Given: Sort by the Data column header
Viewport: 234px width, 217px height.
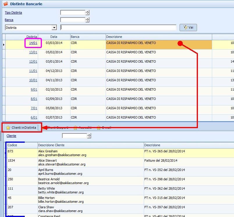Looking at the screenshot, I should pyautogui.click(x=54, y=37).
